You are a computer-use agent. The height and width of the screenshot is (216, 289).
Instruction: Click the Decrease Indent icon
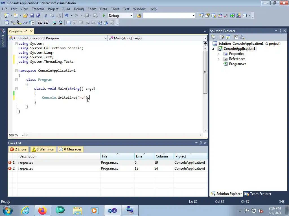coord(40,22)
